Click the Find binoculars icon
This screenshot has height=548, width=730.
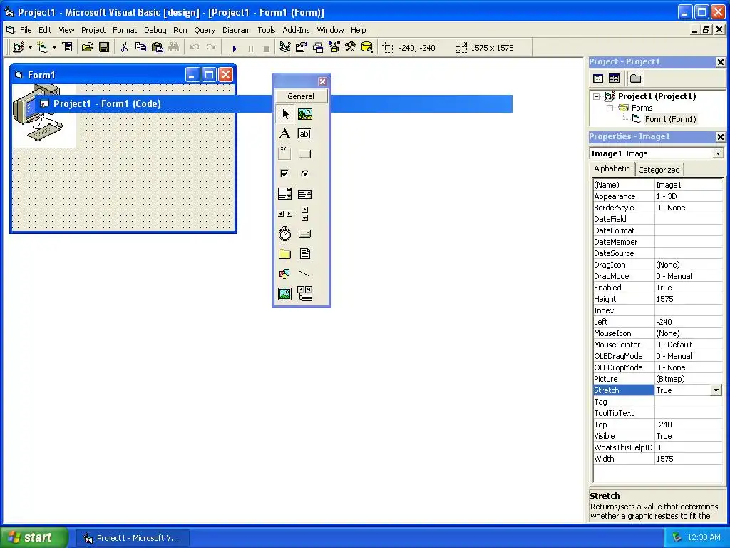tap(174, 48)
